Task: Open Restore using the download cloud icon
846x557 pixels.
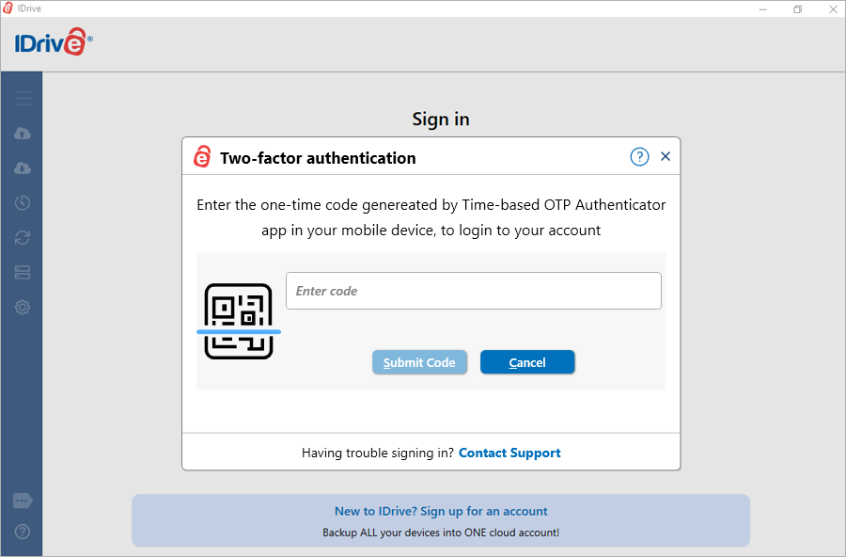Action: click(23, 167)
